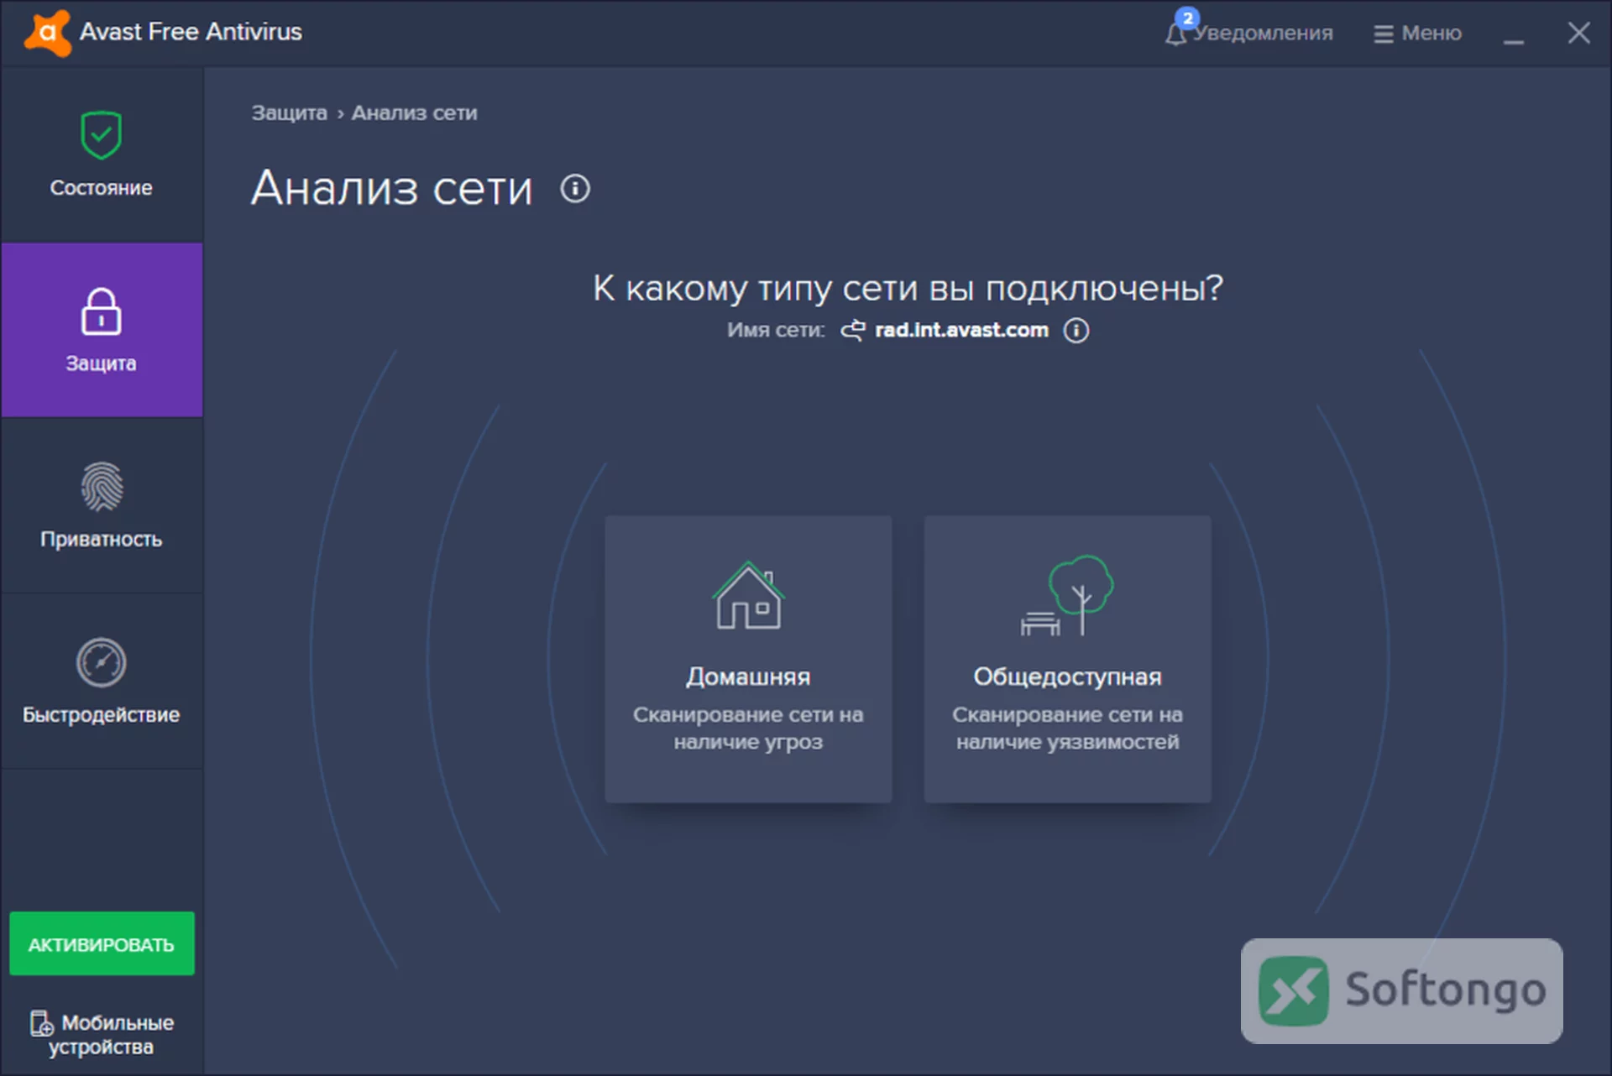Open the Меню hamburger menu
This screenshot has height=1076, width=1612.
(x=1417, y=33)
